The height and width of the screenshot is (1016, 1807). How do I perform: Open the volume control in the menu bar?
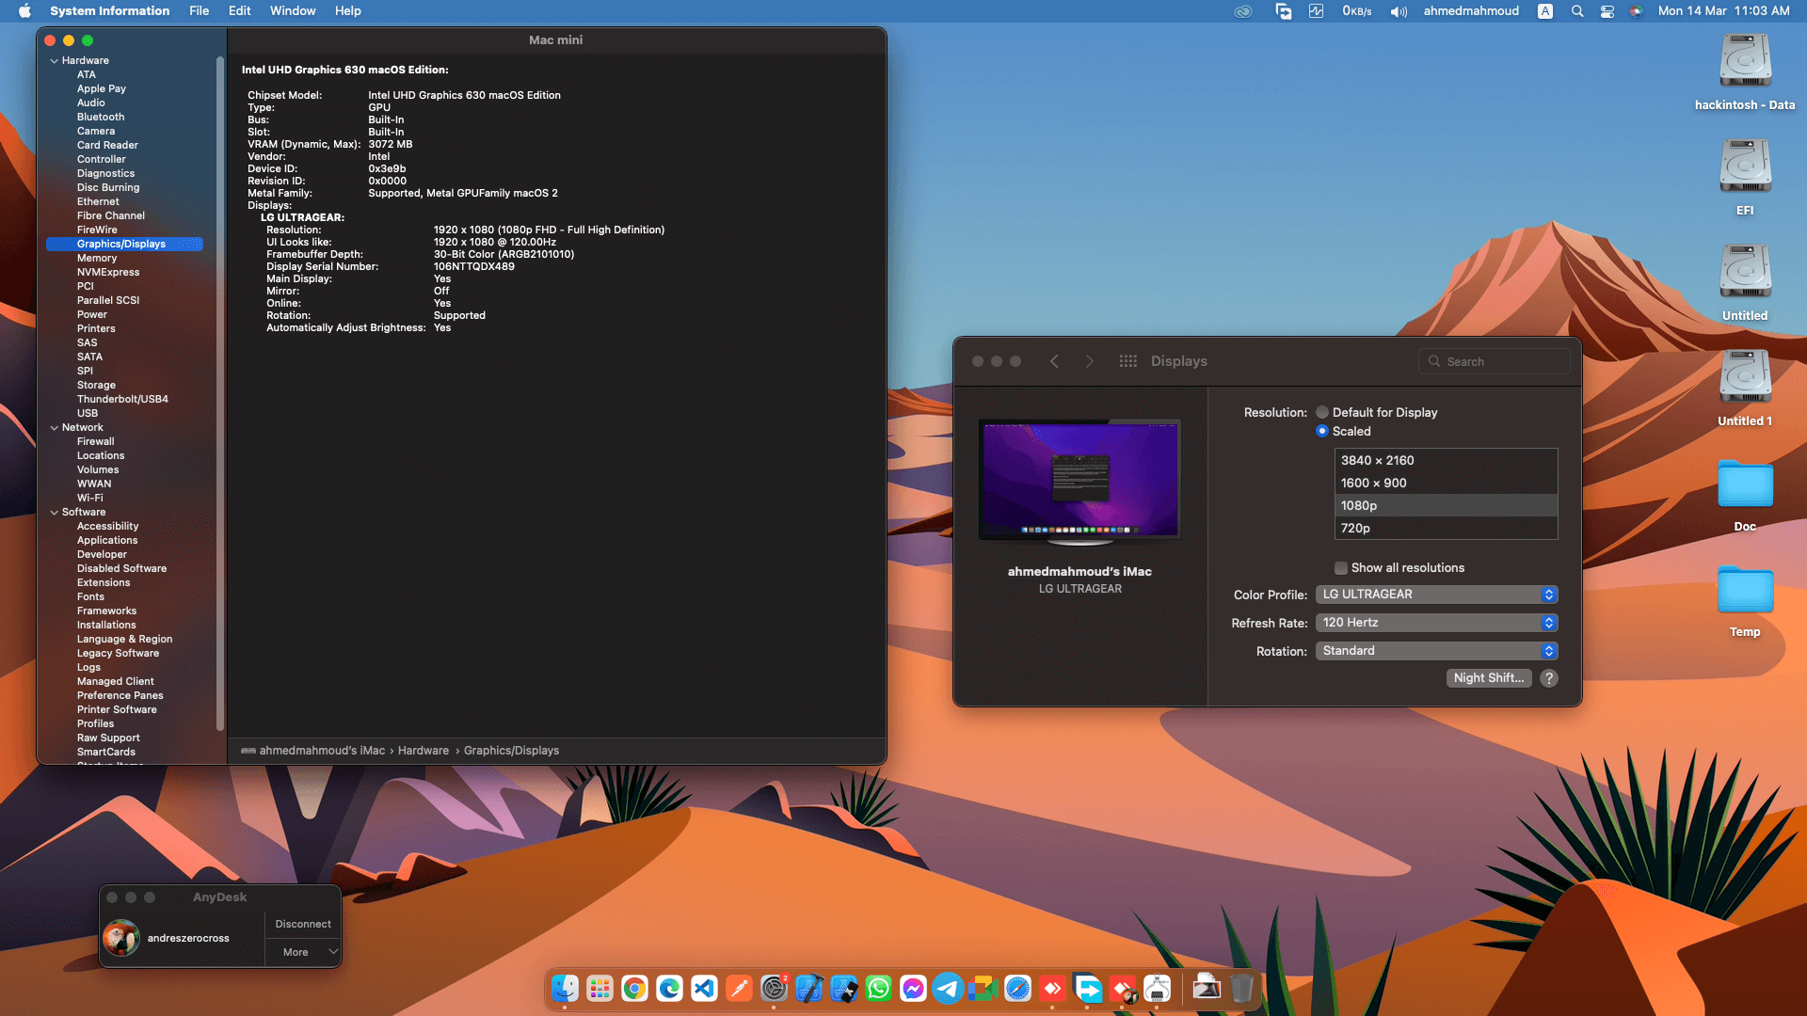pos(1399,11)
